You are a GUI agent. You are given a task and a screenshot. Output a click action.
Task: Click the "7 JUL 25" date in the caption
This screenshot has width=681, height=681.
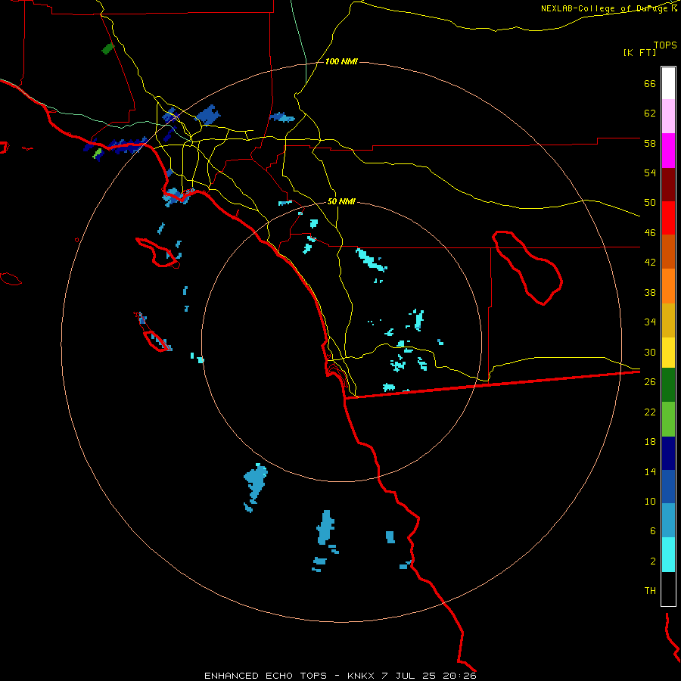tap(409, 676)
